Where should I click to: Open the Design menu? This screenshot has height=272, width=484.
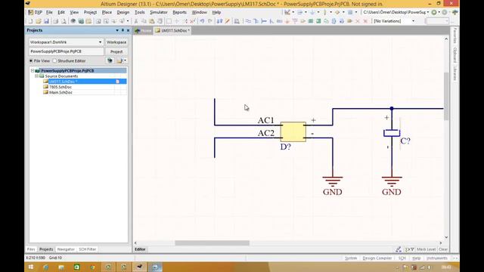point(123,12)
